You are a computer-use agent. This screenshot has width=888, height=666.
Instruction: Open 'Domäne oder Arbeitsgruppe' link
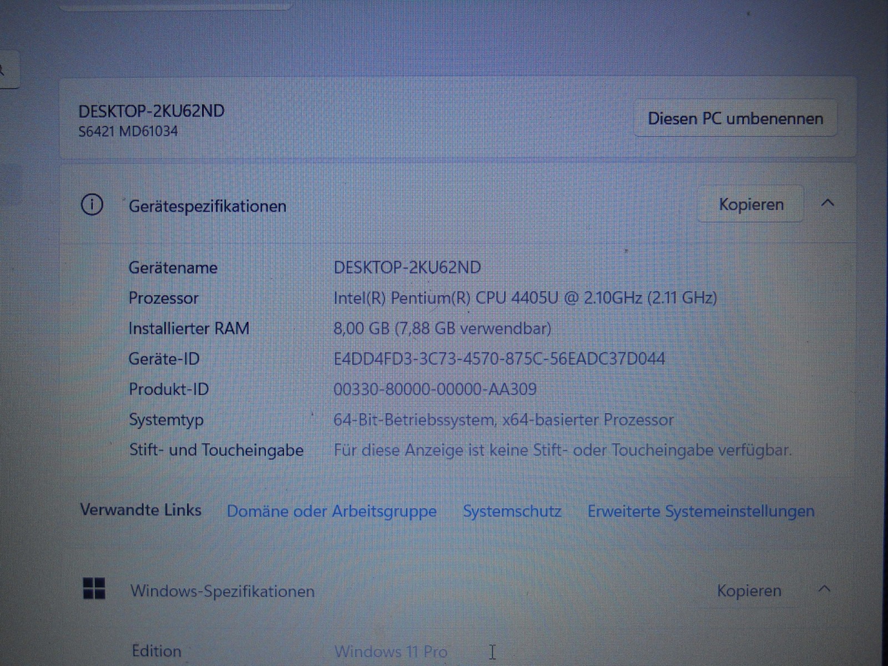click(x=331, y=511)
